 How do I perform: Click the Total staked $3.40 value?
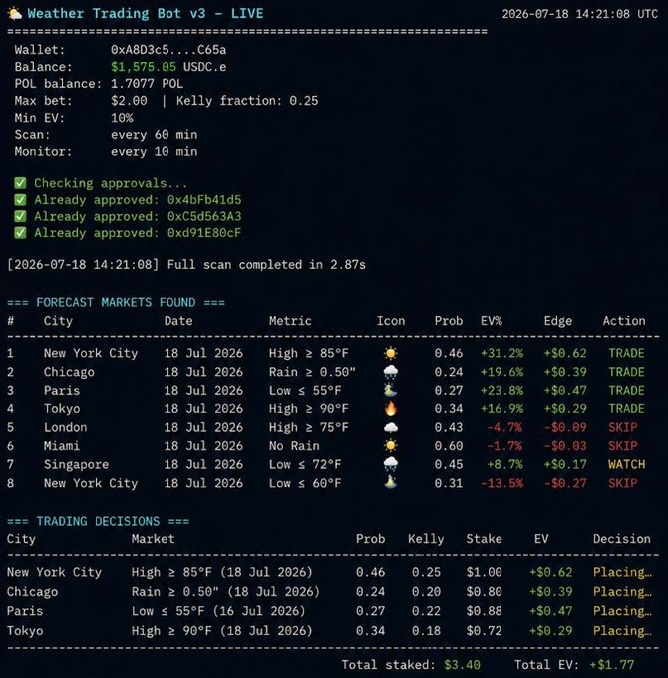pyautogui.click(x=462, y=665)
